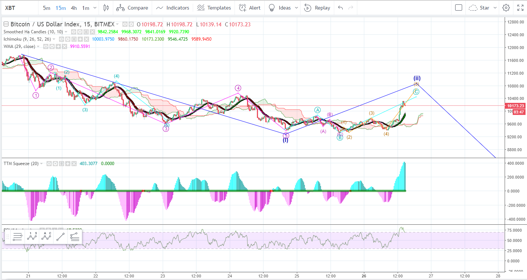Open settings for the Bitcoin price series
This screenshot has height=280, width=527.
pyautogui.click(x=131, y=24)
